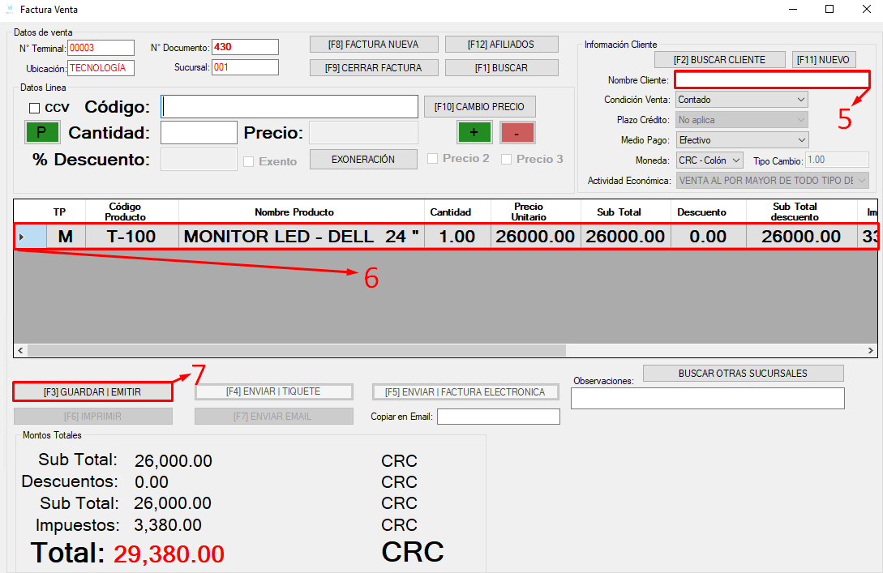Click F2 BUSCAR CLIENTE button

point(720,60)
